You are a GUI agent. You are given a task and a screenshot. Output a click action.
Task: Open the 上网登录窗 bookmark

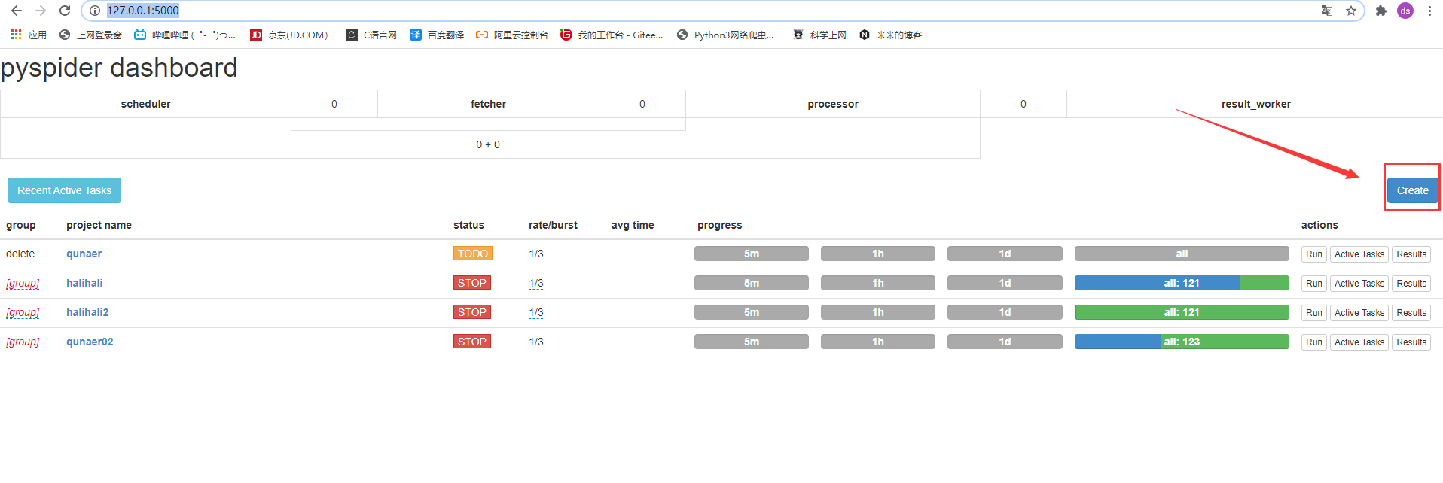tap(90, 35)
